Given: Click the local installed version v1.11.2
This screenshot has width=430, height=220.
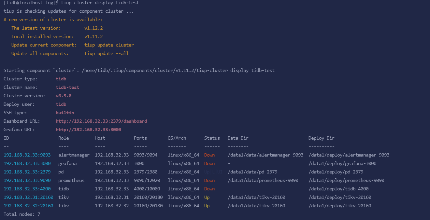Looking at the screenshot, I should 93,36.
